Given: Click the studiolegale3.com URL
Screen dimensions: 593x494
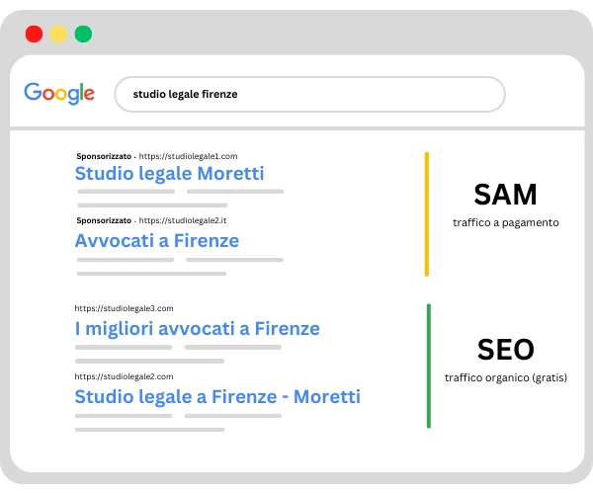Looking at the screenshot, I should click(124, 308).
